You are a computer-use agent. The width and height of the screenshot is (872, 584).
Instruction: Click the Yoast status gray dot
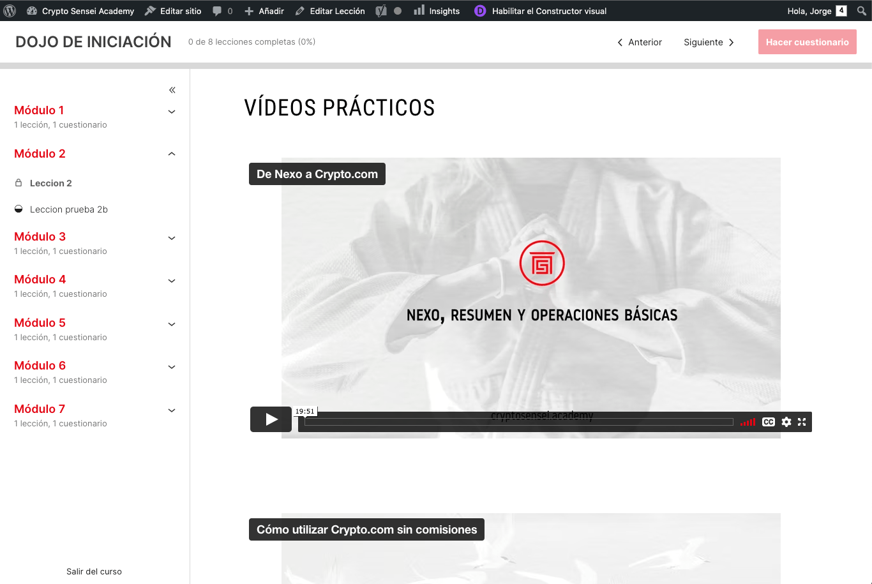pyautogui.click(x=398, y=11)
